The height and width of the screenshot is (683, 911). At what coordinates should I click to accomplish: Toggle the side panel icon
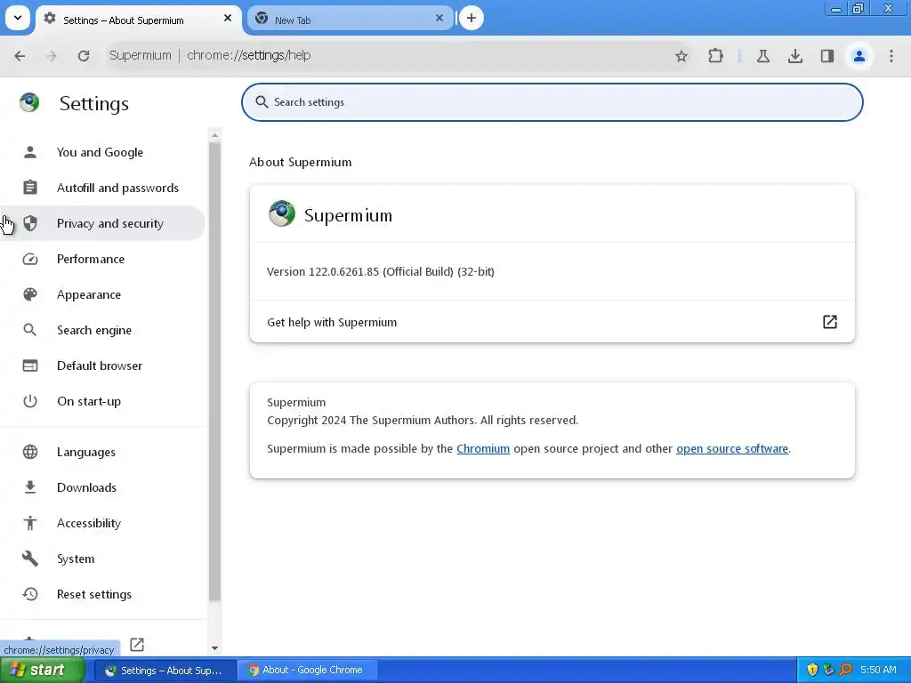827,56
